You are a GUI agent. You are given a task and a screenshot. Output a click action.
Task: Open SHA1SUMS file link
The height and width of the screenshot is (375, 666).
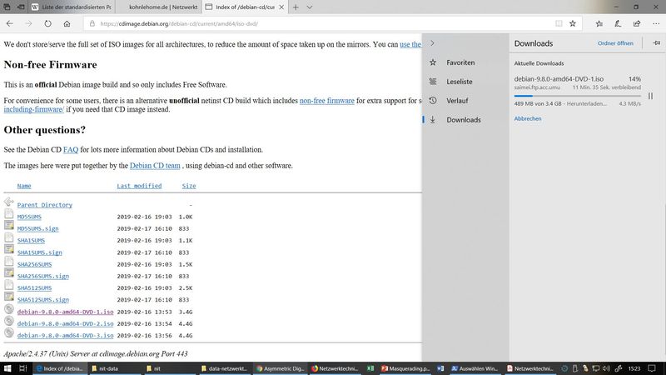click(31, 241)
